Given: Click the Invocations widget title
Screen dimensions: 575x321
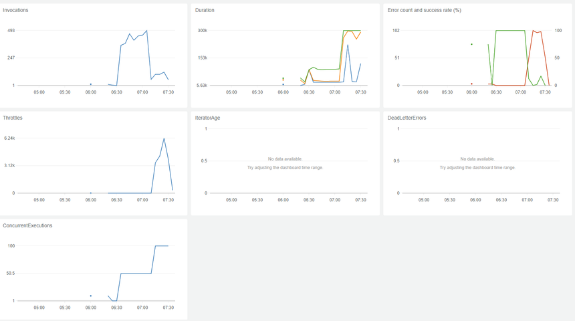Looking at the screenshot, I should [x=15, y=10].
